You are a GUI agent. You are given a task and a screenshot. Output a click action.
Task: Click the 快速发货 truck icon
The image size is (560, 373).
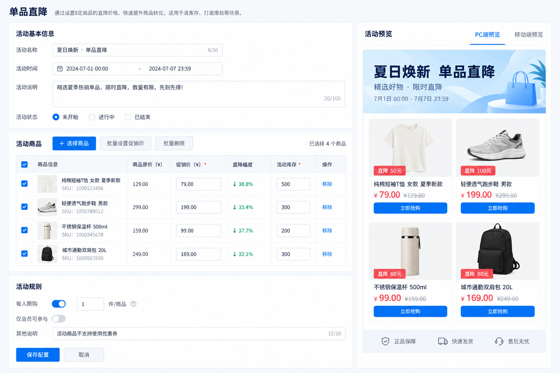pos(443,341)
